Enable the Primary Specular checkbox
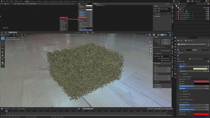Screen dimensions: 210x118 click(x=180, y=77)
